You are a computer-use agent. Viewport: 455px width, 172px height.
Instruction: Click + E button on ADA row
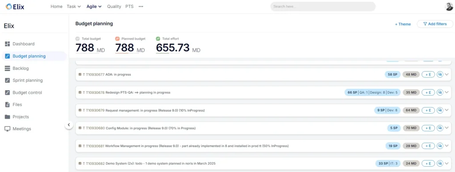click(x=428, y=75)
